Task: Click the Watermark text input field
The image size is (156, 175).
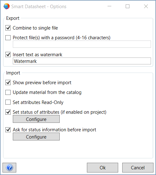Action: (82, 61)
